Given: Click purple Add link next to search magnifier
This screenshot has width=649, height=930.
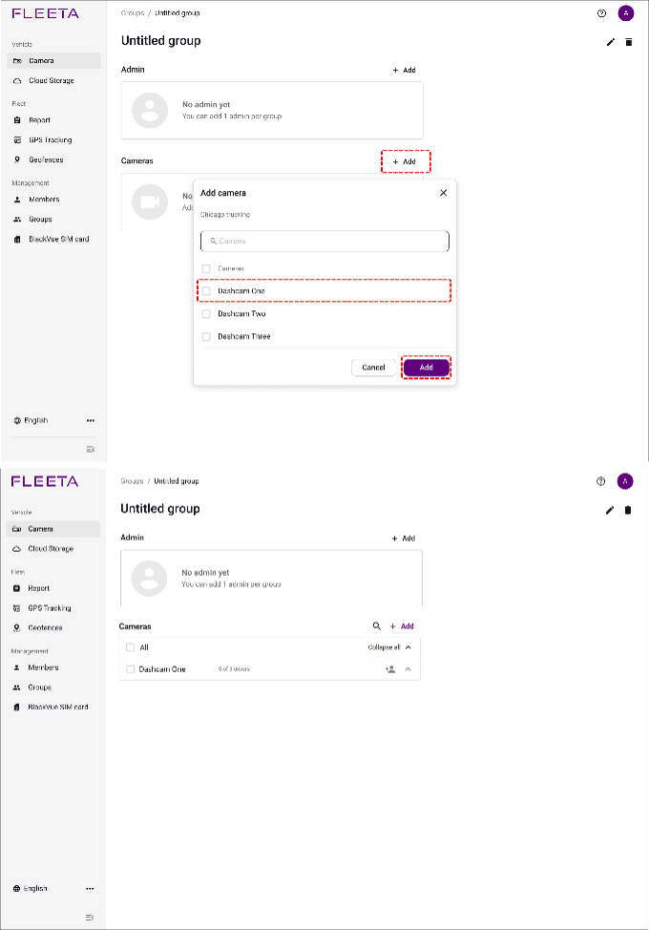Looking at the screenshot, I should (x=402, y=626).
